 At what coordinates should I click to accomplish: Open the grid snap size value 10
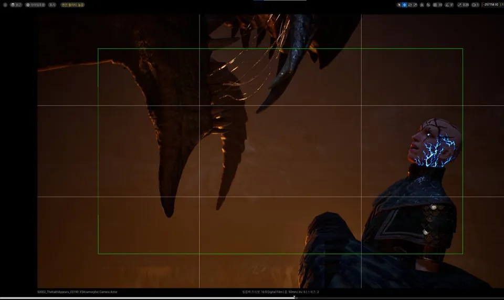click(440, 5)
